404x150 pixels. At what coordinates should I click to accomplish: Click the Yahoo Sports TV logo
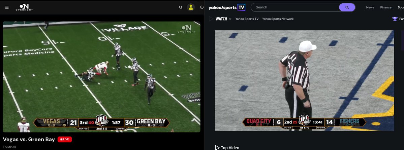click(x=227, y=7)
